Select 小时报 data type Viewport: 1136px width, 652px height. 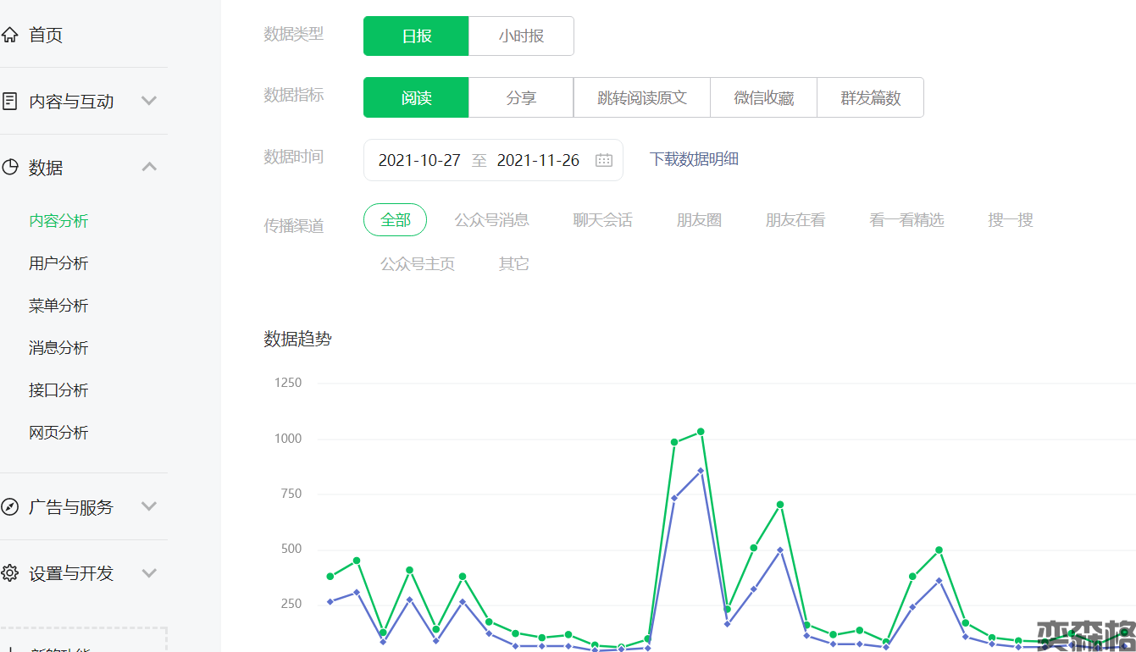521,36
